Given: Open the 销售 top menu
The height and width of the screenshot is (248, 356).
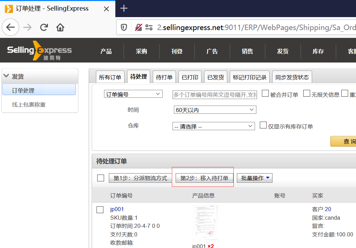Looking at the screenshot, I should 247,52.
